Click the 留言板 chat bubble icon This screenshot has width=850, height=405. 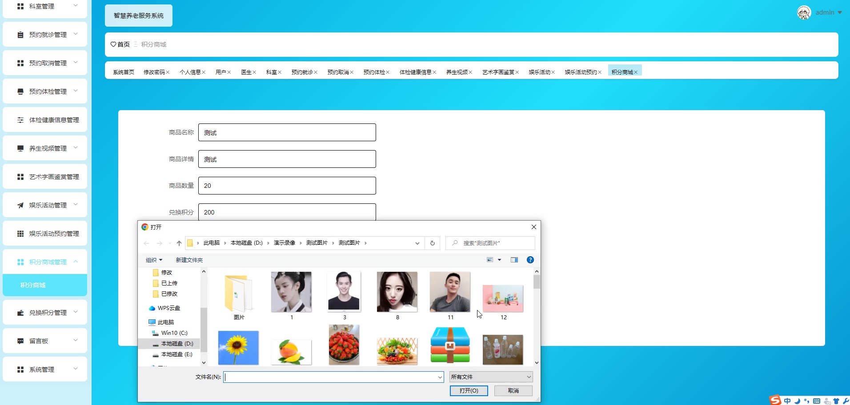(x=20, y=341)
